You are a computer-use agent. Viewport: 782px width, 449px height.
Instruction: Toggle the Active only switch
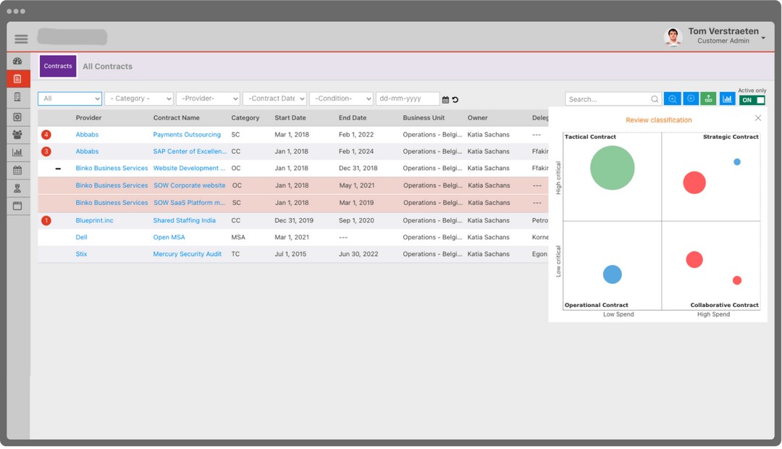pos(752,100)
